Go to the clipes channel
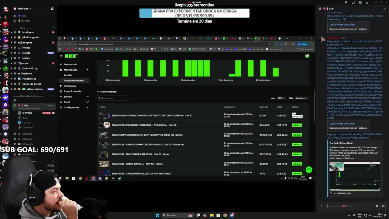The height and width of the screenshot is (219, 389). pos(33,58)
